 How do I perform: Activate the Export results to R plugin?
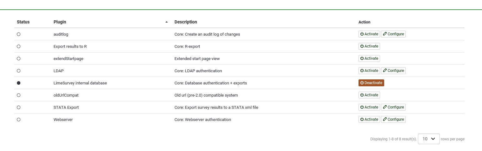tap(369, 46)
